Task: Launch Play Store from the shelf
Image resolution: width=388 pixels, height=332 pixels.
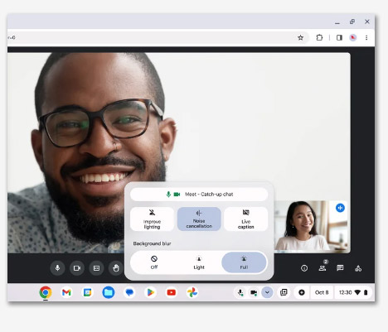Action: pyautogui.click(x=150, y=292)
